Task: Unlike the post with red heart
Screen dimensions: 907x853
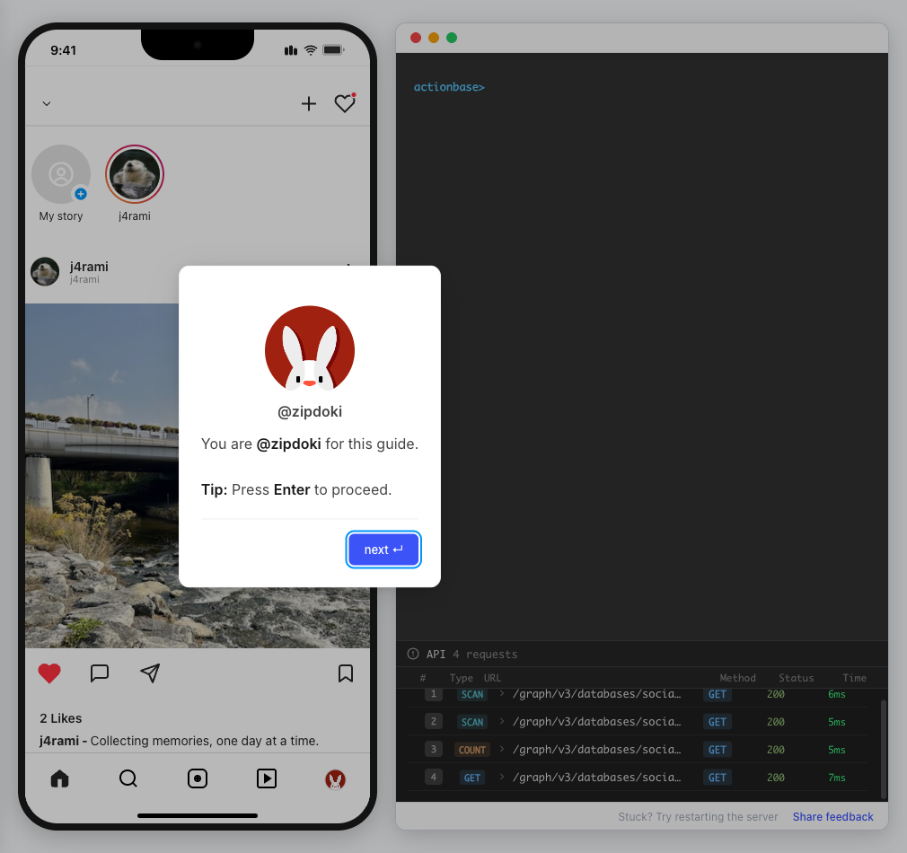Action: click(x=49, y=673)
